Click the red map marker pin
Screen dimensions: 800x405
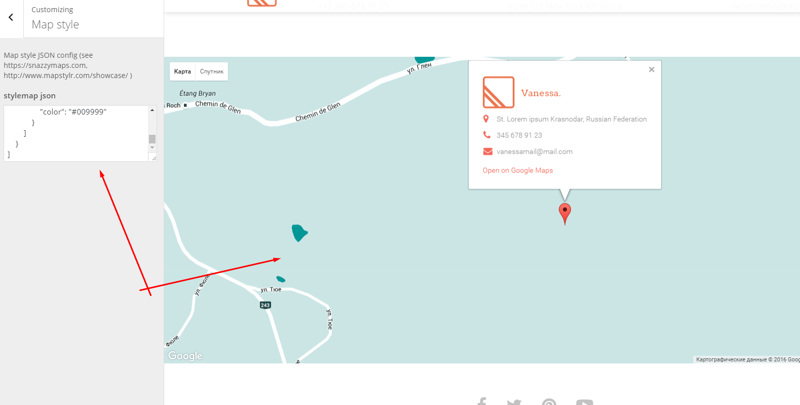(x=564, y=211)
